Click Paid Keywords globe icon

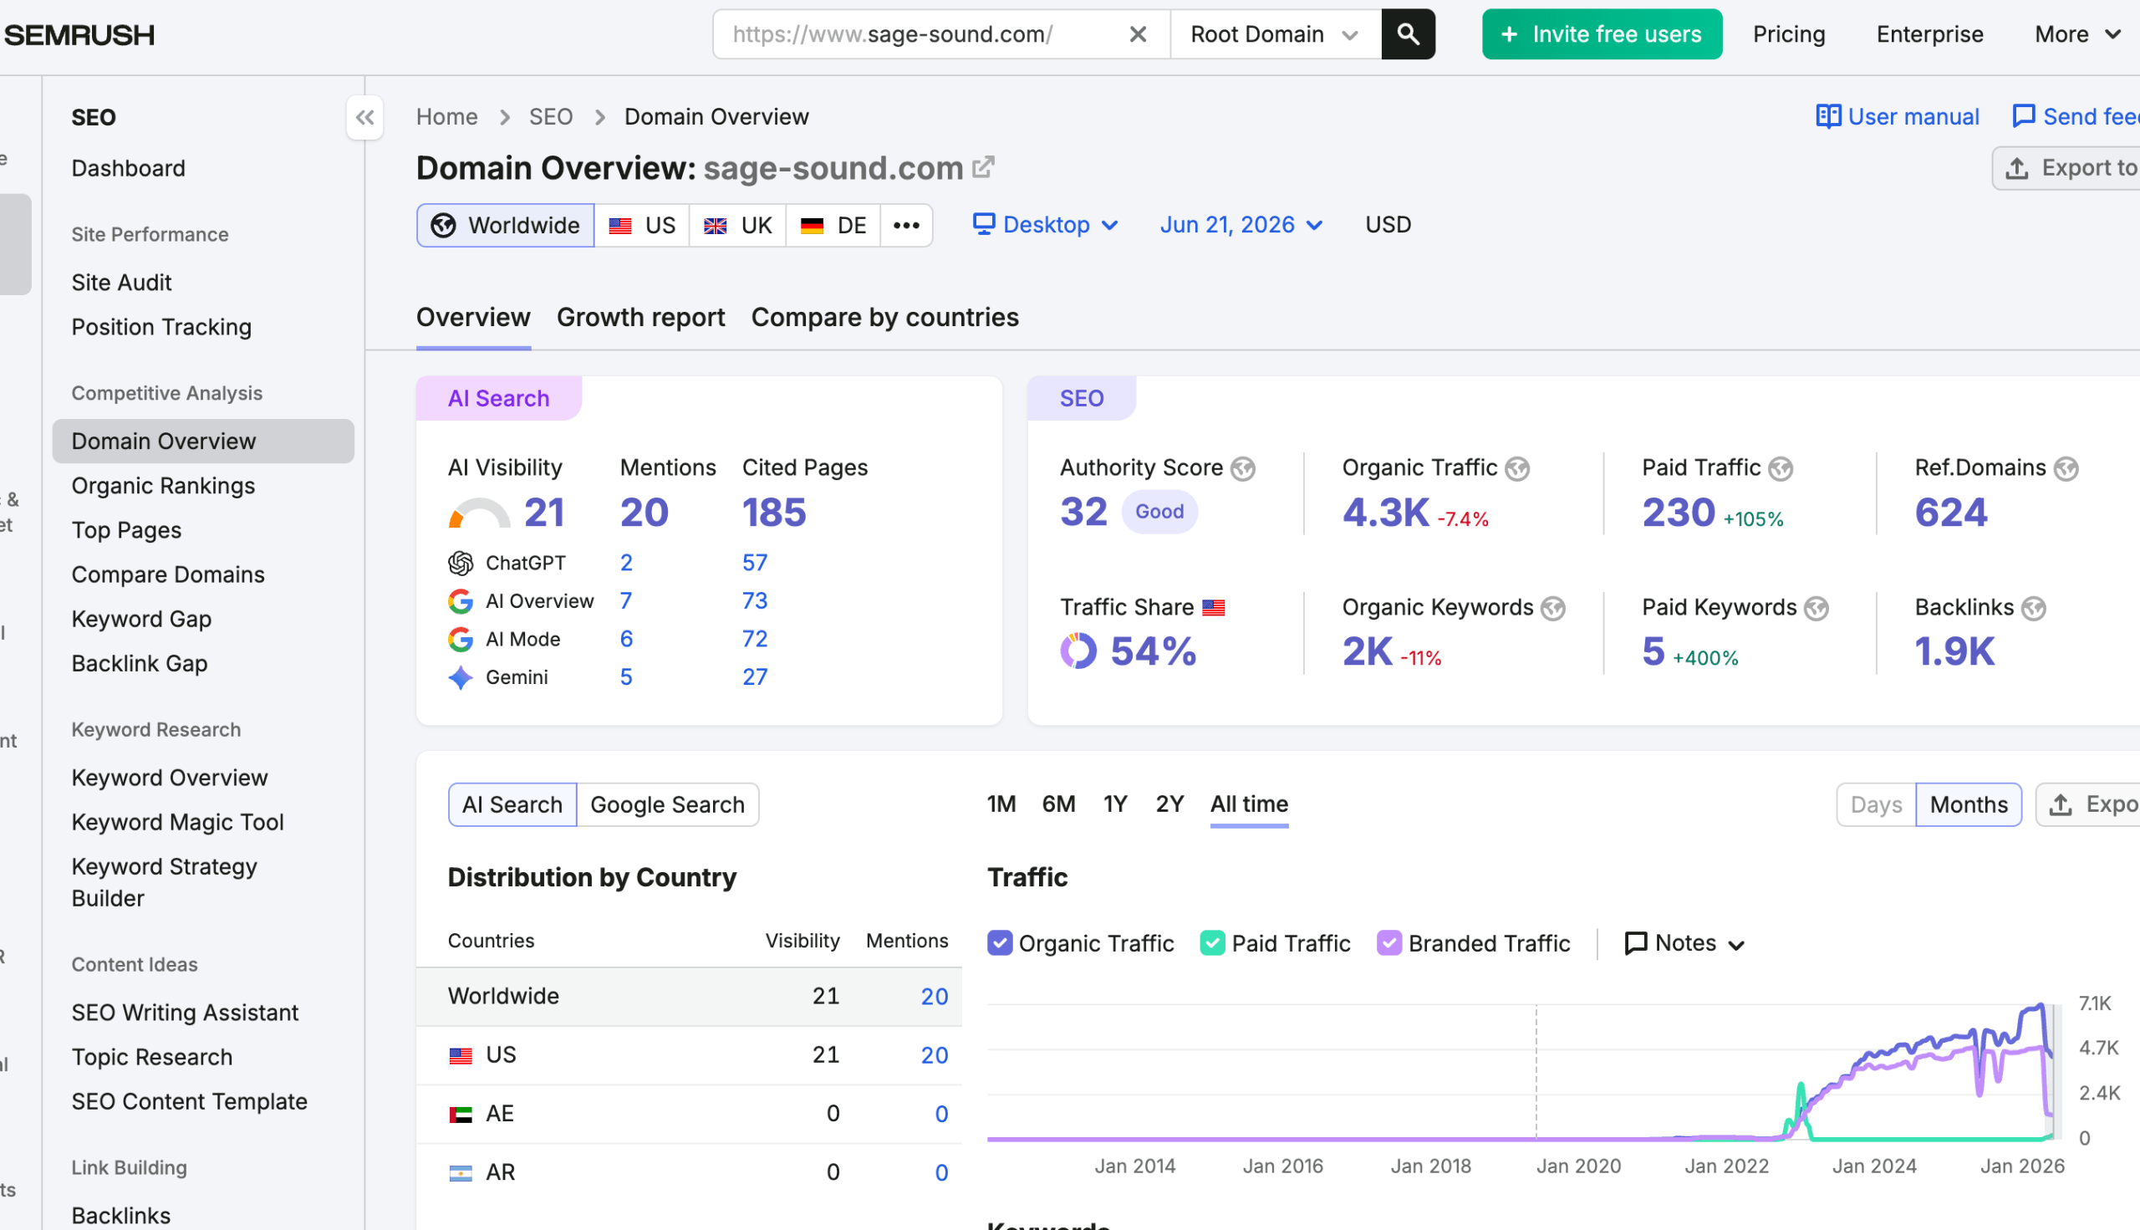1816,608
